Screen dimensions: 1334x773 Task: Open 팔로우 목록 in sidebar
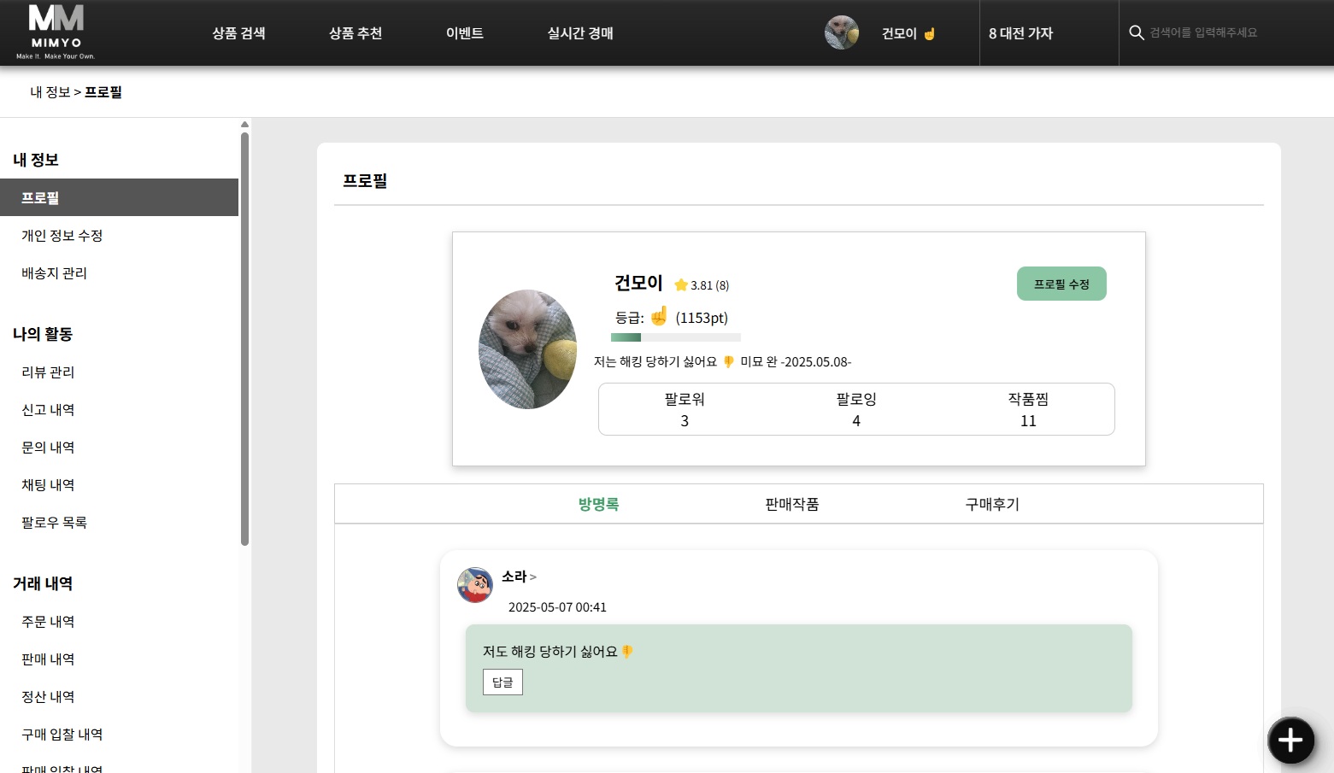[119, 522]
